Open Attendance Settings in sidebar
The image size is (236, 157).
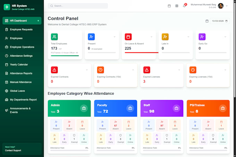[x=22, y=56]
